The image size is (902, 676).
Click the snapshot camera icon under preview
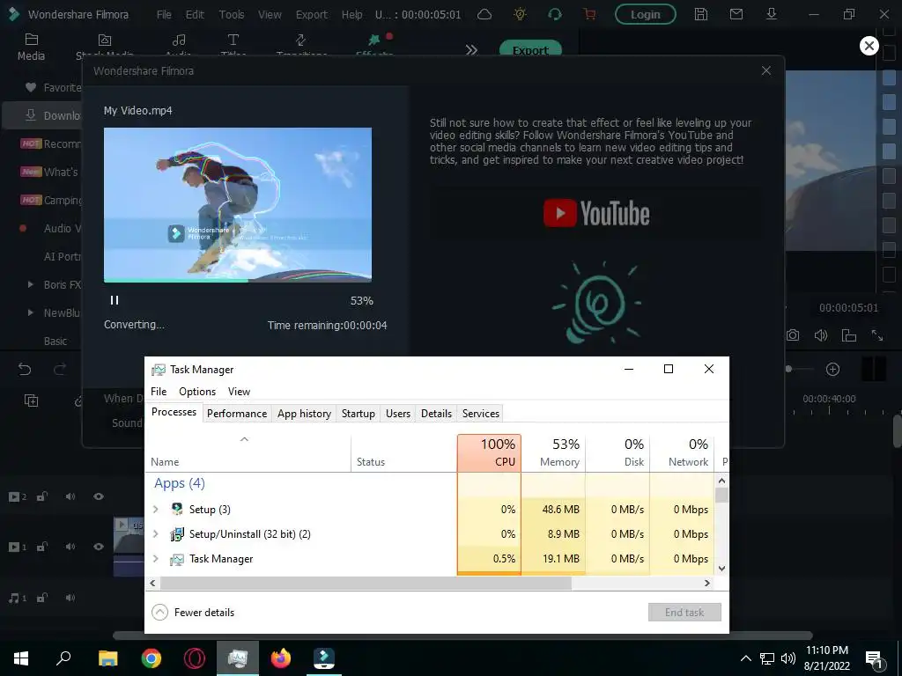click(x=793, y=335)
